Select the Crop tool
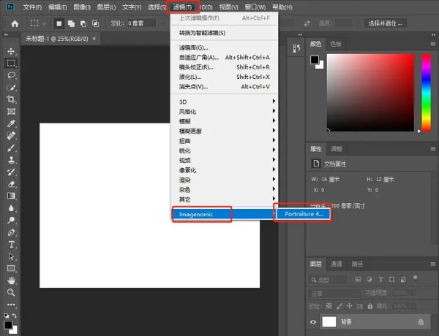Screen dimensions: 439x336 click(x=11, y=99)
